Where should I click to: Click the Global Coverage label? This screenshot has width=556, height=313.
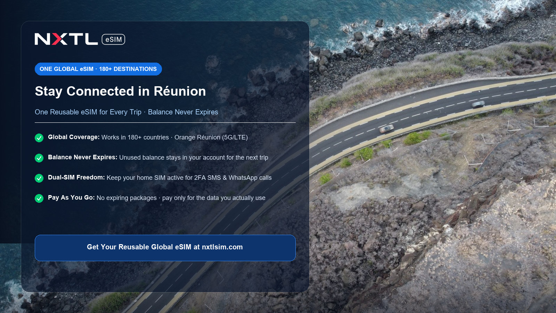coord(74,137)
